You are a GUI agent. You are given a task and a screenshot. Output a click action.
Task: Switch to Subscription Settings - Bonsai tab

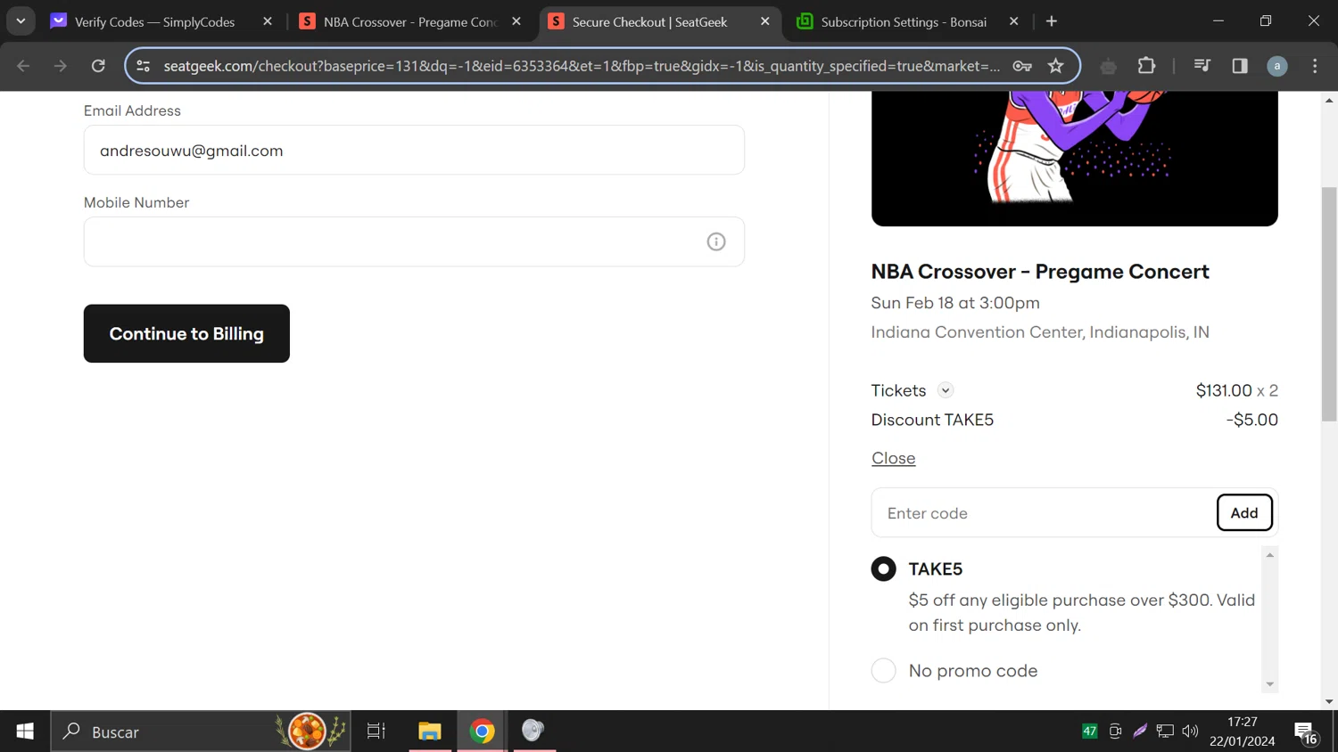coord(904,21)
